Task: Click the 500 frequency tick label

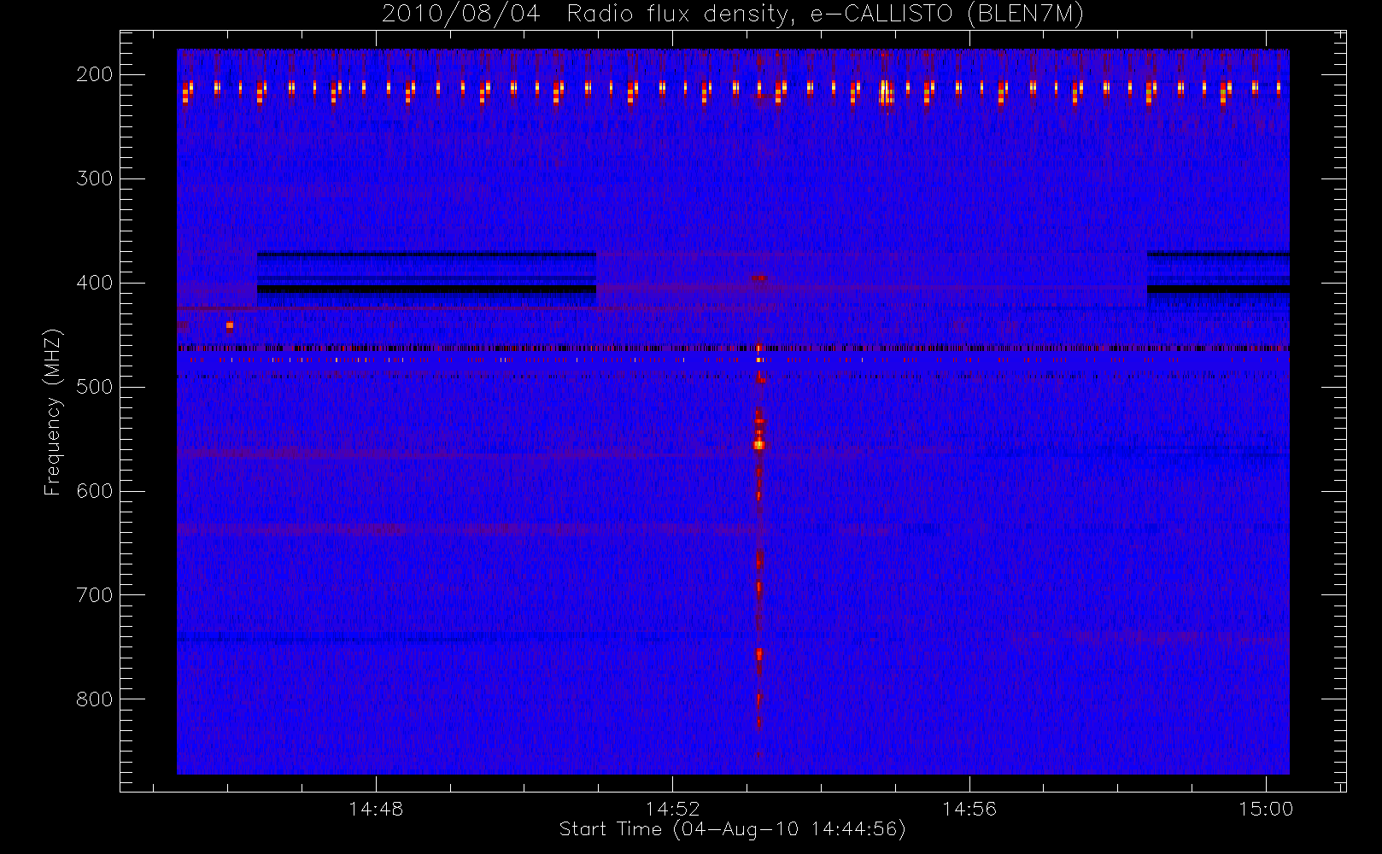Action: [x=95, y=387]
